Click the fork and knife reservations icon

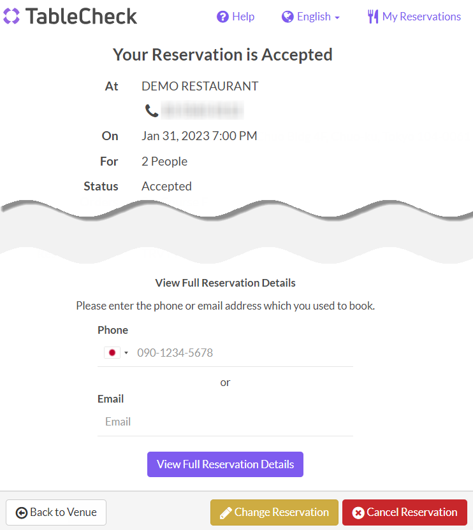click(373, 16)
